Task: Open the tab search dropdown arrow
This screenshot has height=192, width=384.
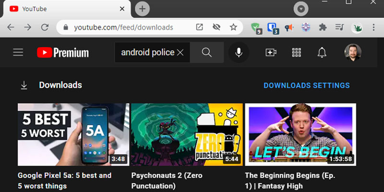Action: (x=301, y=9)
